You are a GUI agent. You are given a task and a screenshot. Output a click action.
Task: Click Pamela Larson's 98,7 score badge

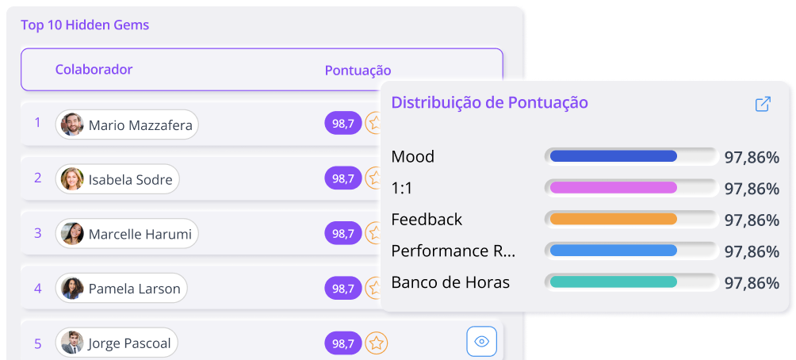(x=343, y=289)
